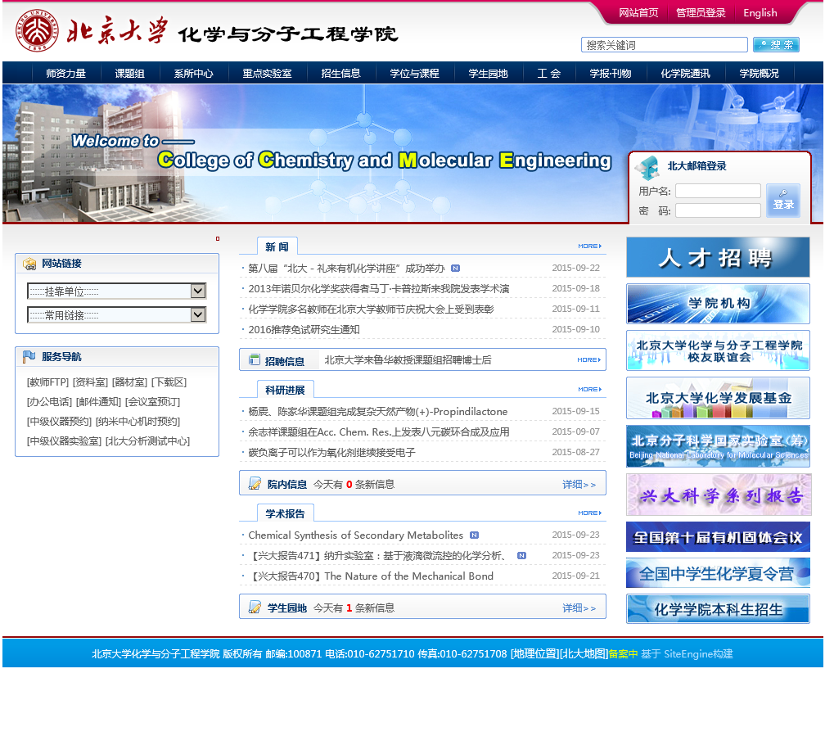The image size is (825, 750).
Task: Click the 北大邮箱登录 mail icon
Action: (x=647, y=167)
